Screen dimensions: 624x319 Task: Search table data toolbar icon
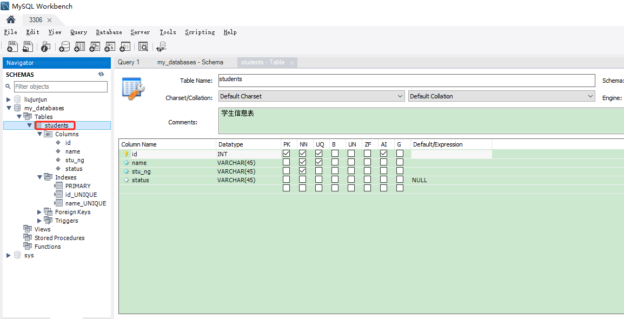(143, 47)
